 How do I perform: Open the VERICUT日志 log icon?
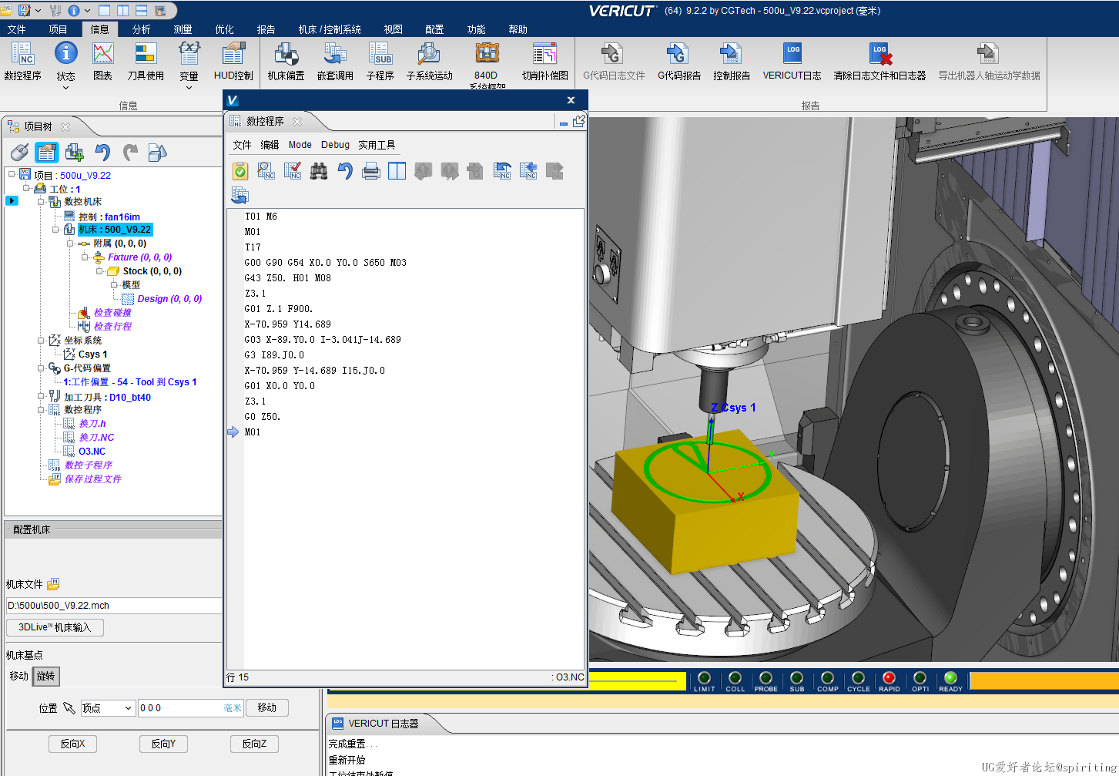(792, 61)
